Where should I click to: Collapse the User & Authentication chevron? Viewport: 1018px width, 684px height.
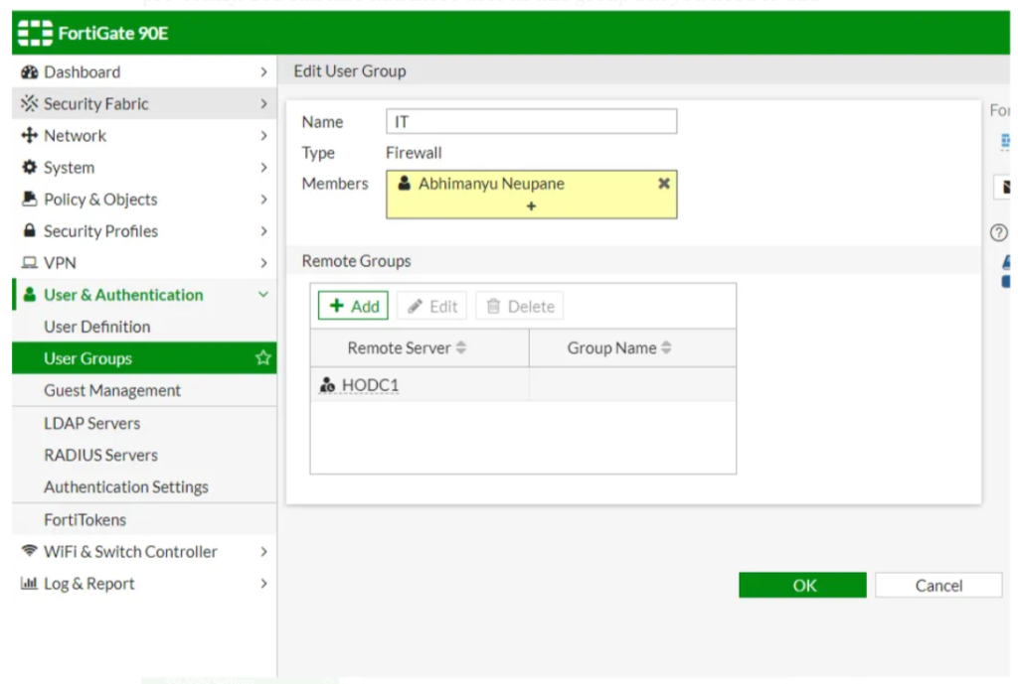(262, 294)
